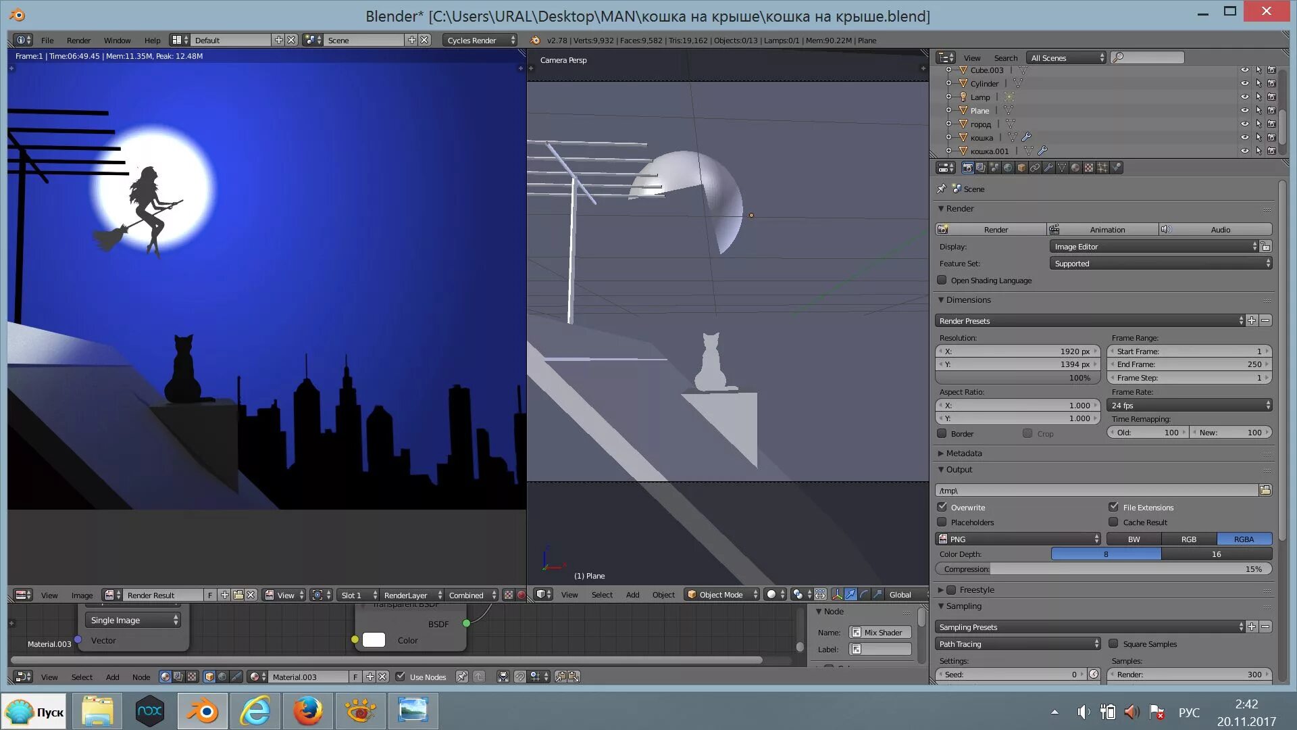Launch Firefox from the taskbar

point(307,711)
